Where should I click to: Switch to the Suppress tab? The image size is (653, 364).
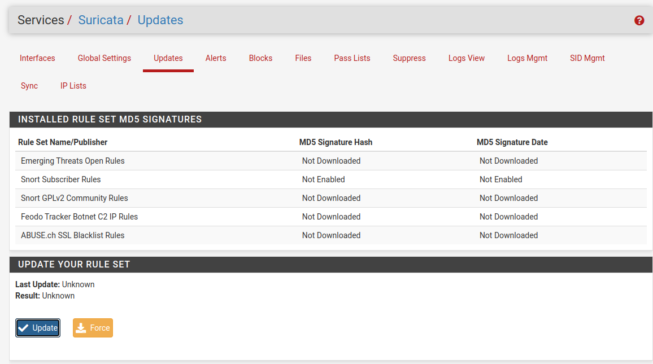(x=409, y=58)
